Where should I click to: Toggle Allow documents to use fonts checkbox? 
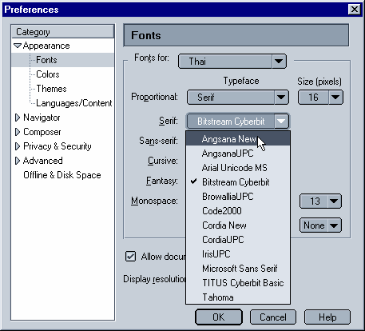click(130, 257)
